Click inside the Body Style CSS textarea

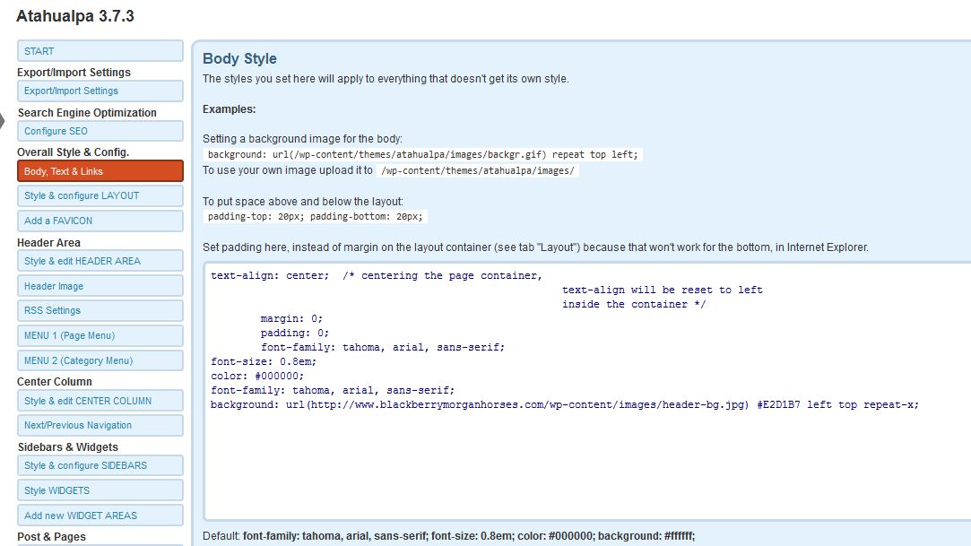[587, 391]
